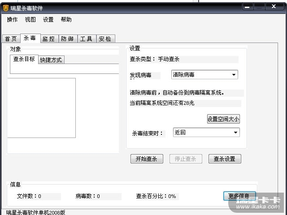
Task: Switch to the 快捷方式 sub-tab
Action: point(51,60)
